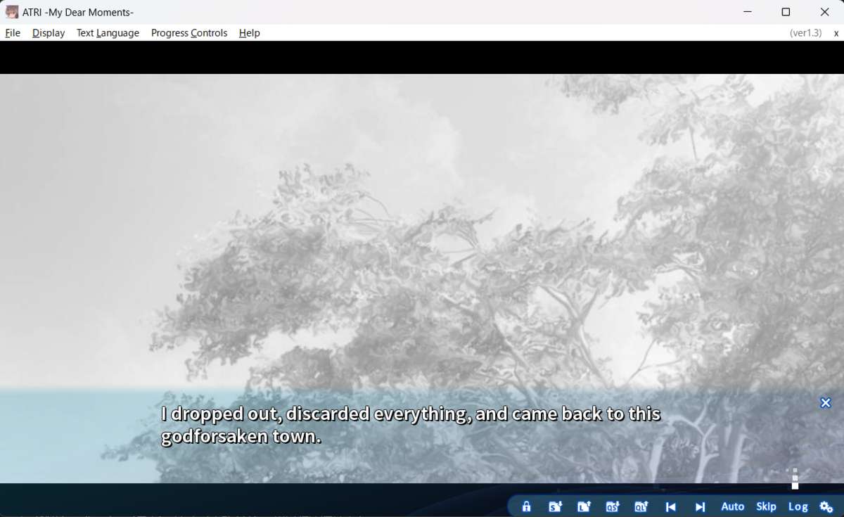The image size is (844, 517).
Task: Enable Auto mode
Action: pyautogui.click(x=732, y=506)
